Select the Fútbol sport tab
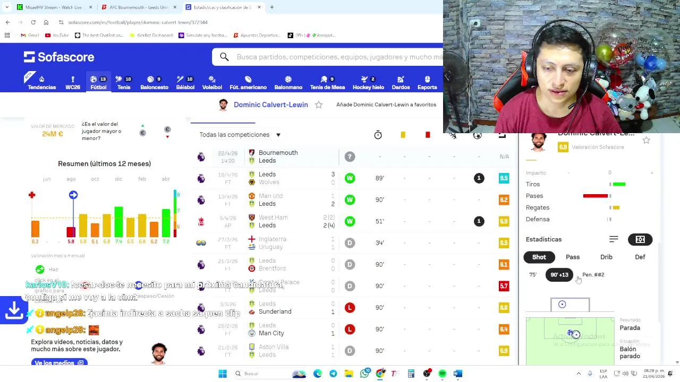This screenshot has width=680, height=382. coord(98,83)
